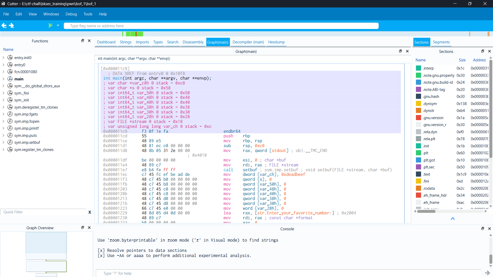
Task: Expand the entry0 function node
Action: pyautogui.click(x=3, y=65)
